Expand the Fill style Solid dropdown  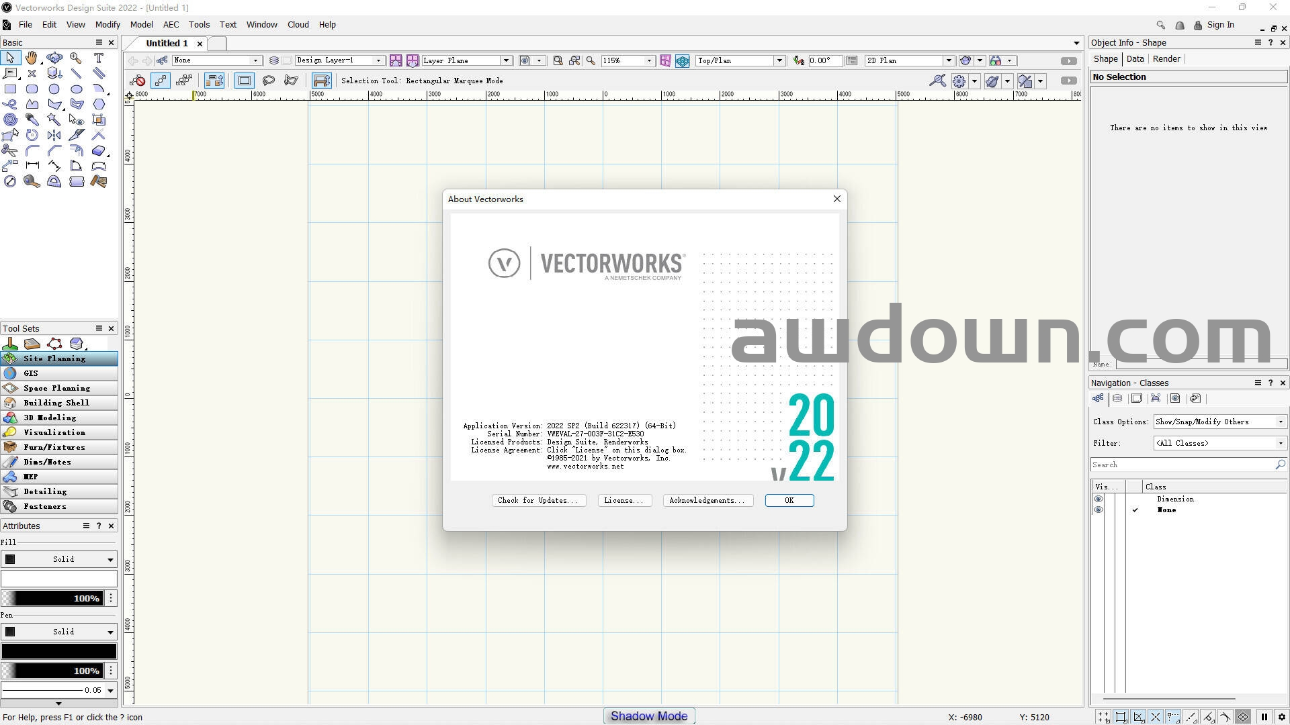pyautogui.click(x=110, y=559)
